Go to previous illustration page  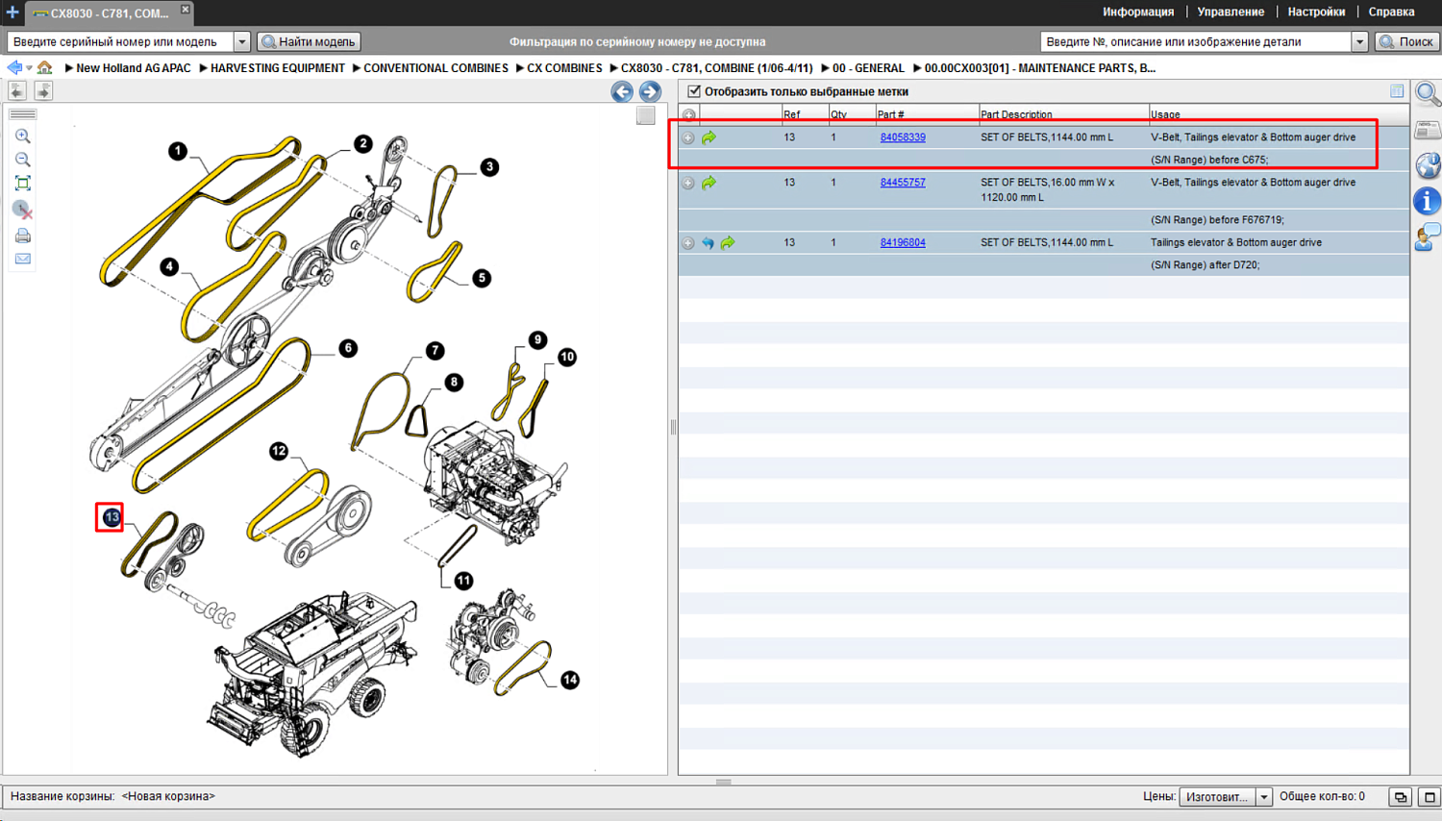622,91
